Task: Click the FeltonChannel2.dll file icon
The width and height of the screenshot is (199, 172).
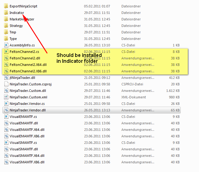Action: (6, 58)
